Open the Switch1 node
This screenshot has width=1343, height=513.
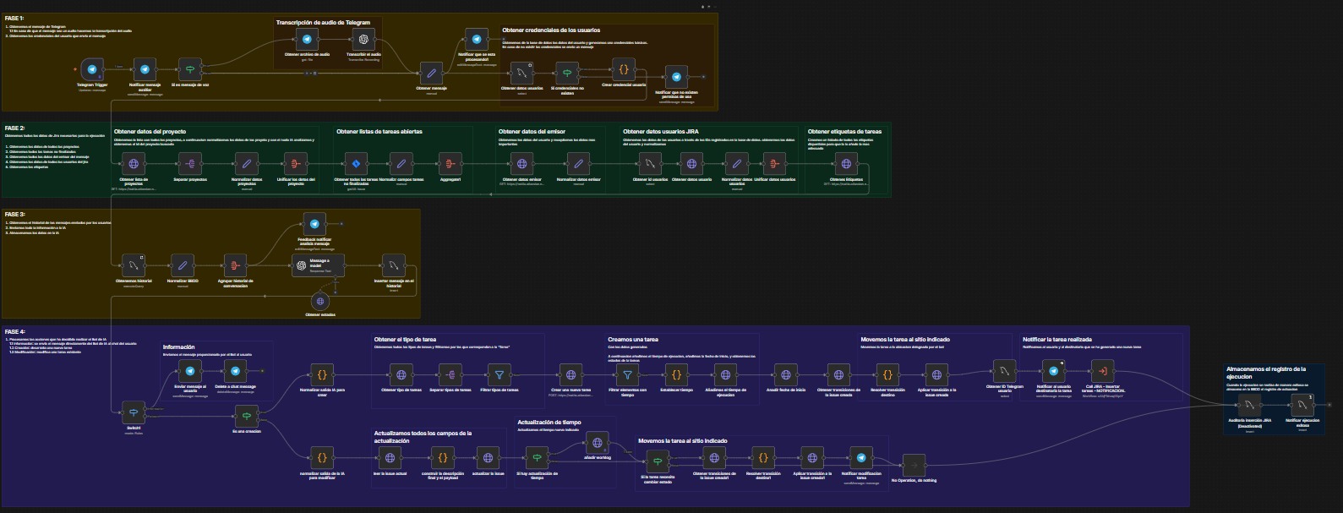(x=134, y=412)
